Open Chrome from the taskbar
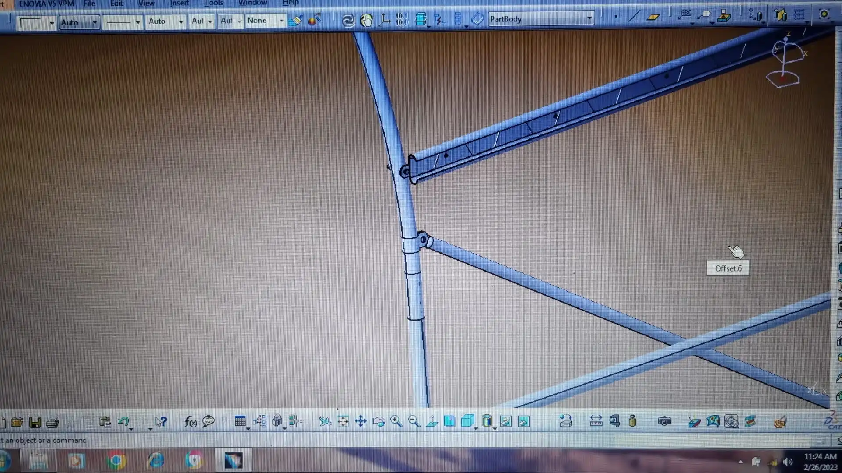The image size is (842, 473). (x=116, y=461)
